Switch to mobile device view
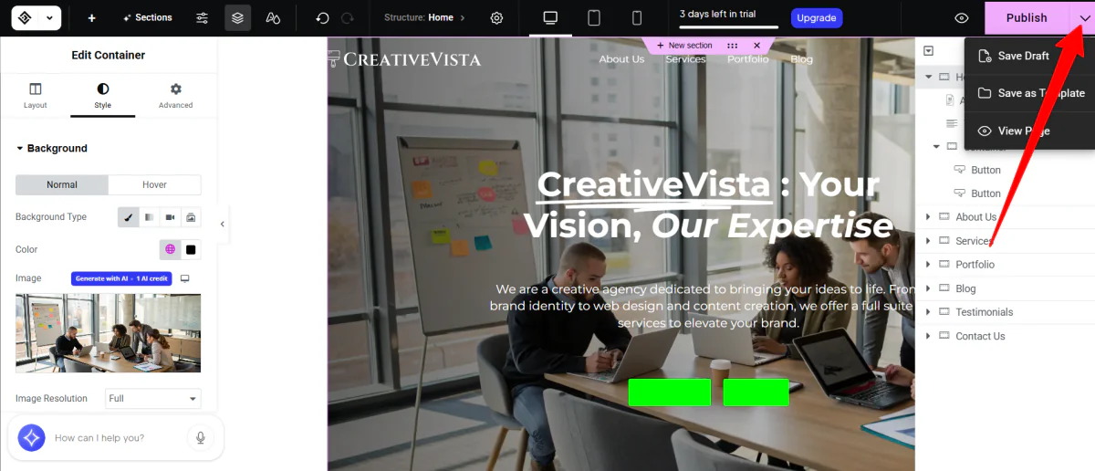The height and width of the screenshot is (471, 1095). (x=637, y=18)
